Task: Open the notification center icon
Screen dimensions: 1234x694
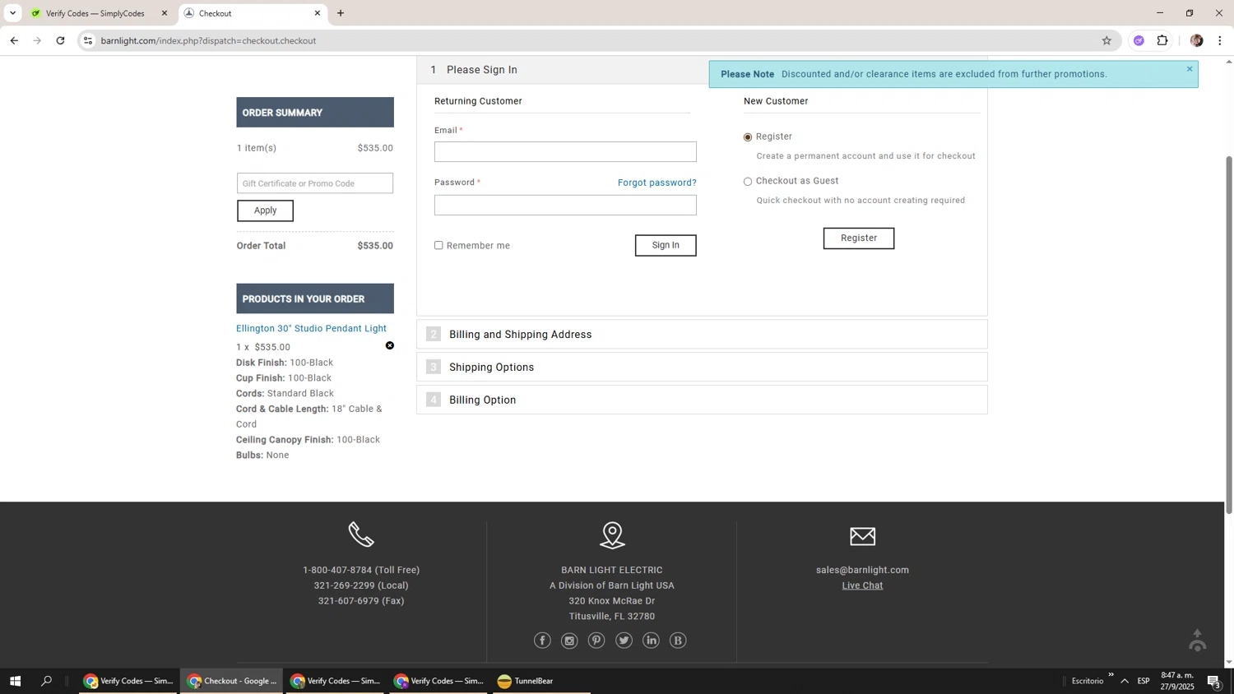Action: point(1214,681)
